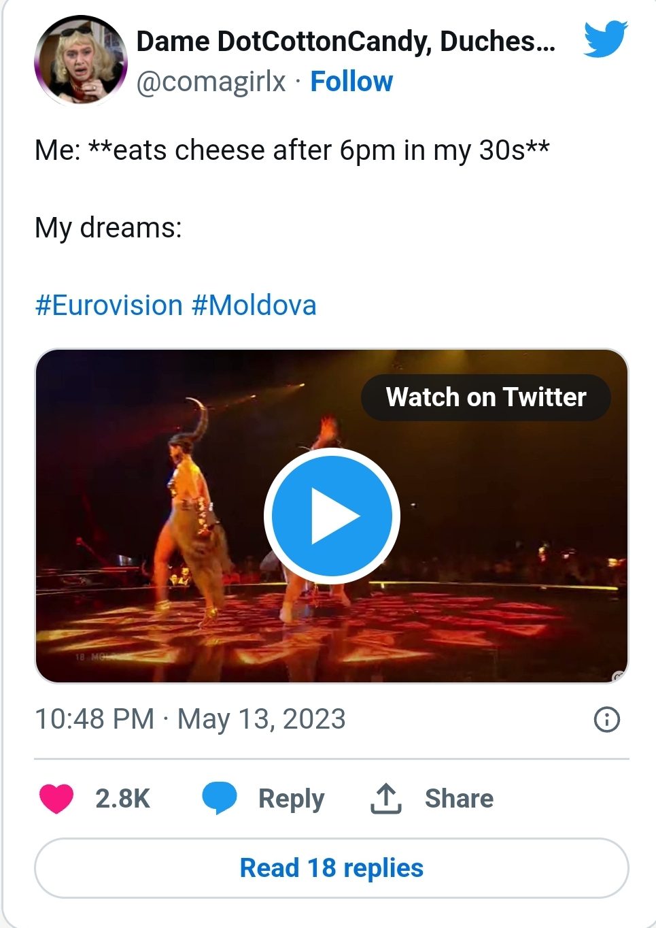Image resolution: width=656 pixels, height=928 pixels.
Task: Click the Reply text label
Action: [x=291, y=799]
